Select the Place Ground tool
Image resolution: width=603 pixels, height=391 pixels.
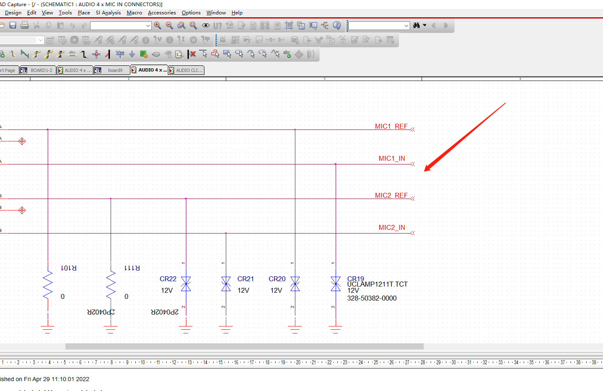[132, 54]
